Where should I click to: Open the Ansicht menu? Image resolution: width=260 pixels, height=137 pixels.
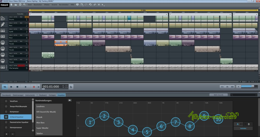[x=54, y=5]
